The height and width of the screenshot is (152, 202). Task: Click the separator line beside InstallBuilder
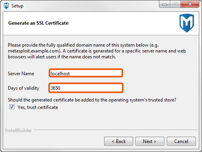point(116,130)
